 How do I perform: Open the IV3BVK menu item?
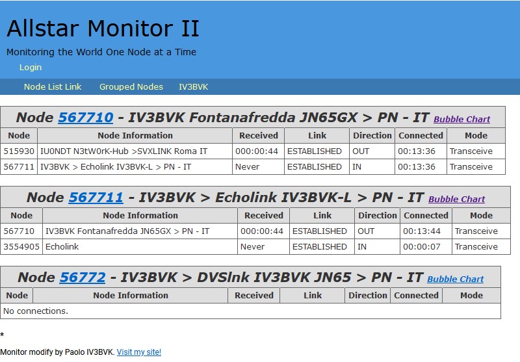coord(193,87)
